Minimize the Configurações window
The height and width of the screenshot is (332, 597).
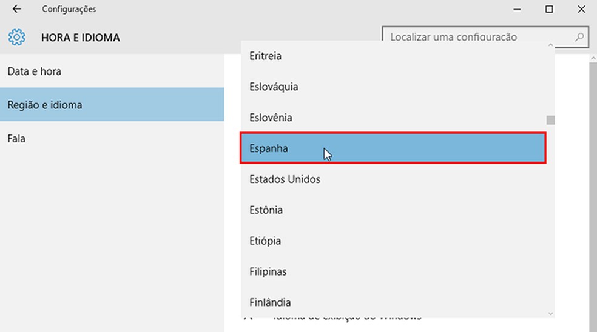click(517, 9)
